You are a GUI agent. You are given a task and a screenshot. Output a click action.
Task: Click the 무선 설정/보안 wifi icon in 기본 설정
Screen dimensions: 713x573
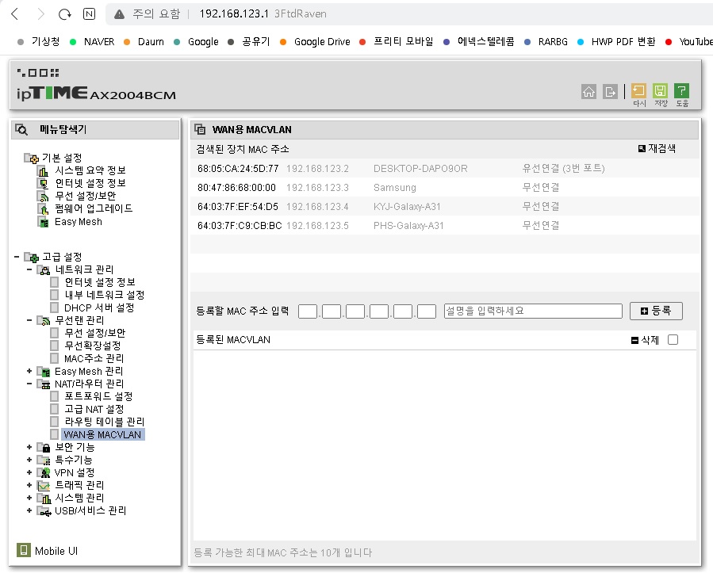coord(43,197)
